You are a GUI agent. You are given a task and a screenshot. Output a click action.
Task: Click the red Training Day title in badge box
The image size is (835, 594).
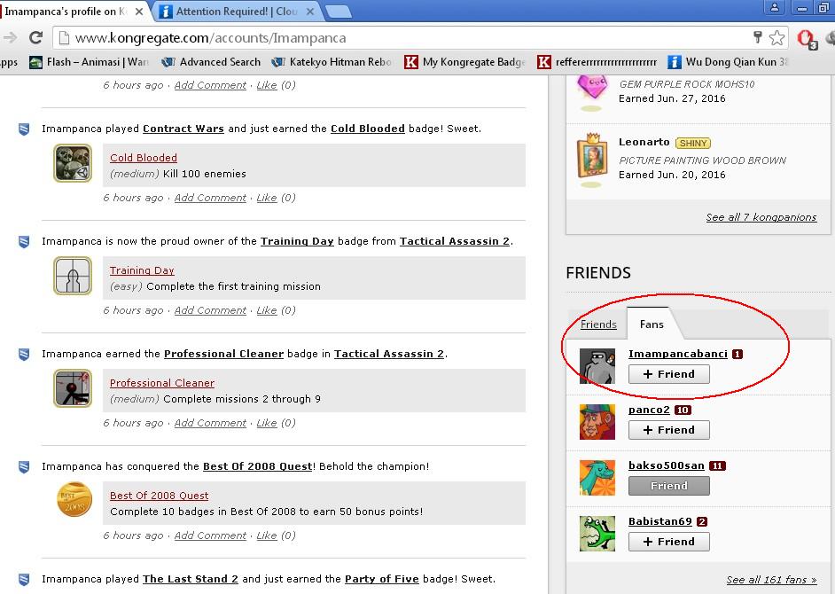coord(142,270)
